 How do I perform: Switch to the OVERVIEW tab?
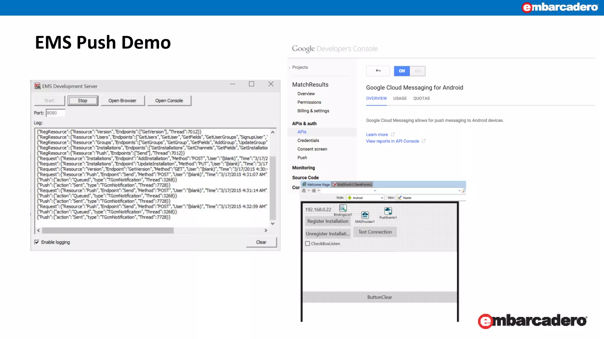pos(376,98)
